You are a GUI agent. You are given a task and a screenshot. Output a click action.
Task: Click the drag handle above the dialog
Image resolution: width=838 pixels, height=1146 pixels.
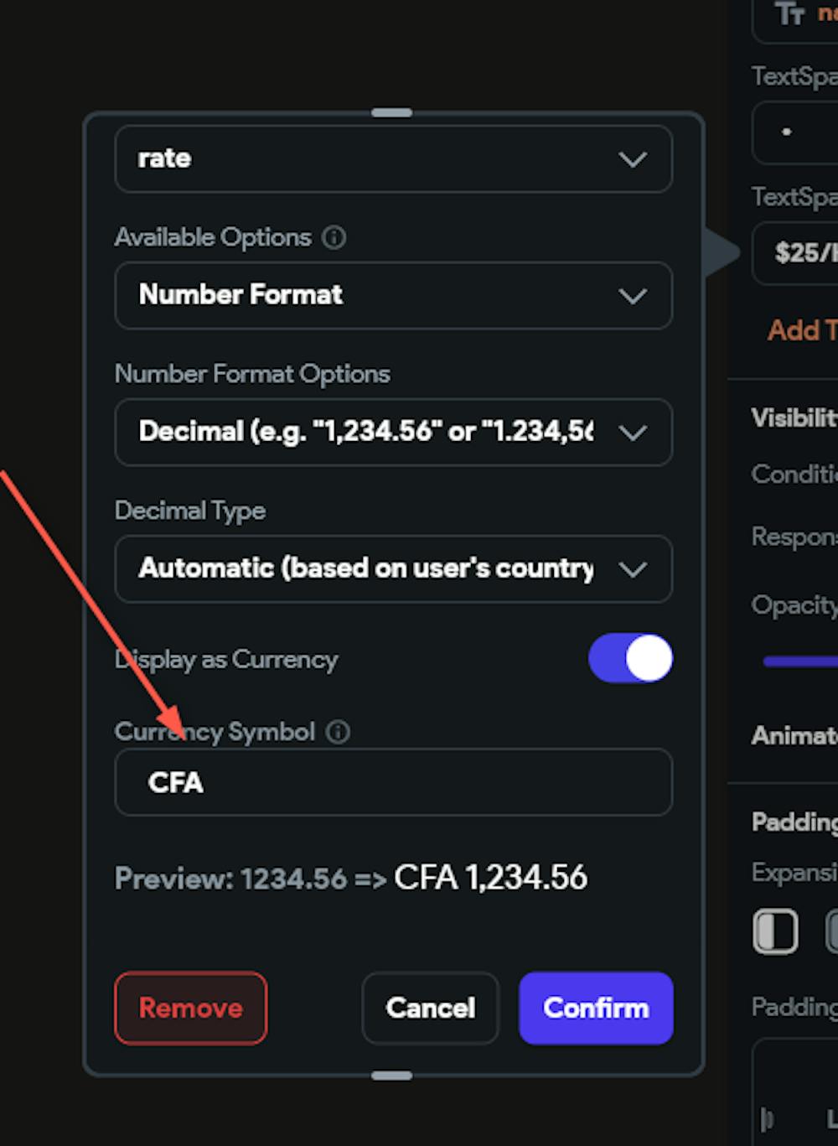click(391, 111)
